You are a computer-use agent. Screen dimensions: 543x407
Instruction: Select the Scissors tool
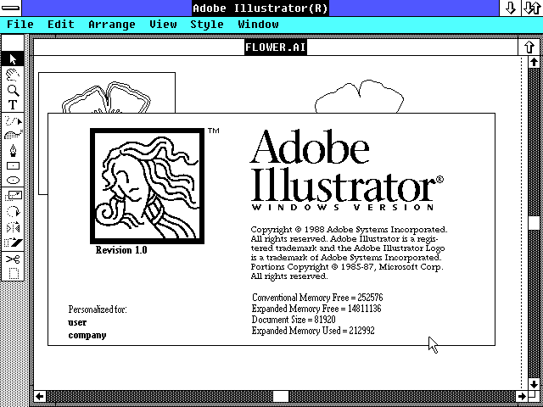[13, 258]
